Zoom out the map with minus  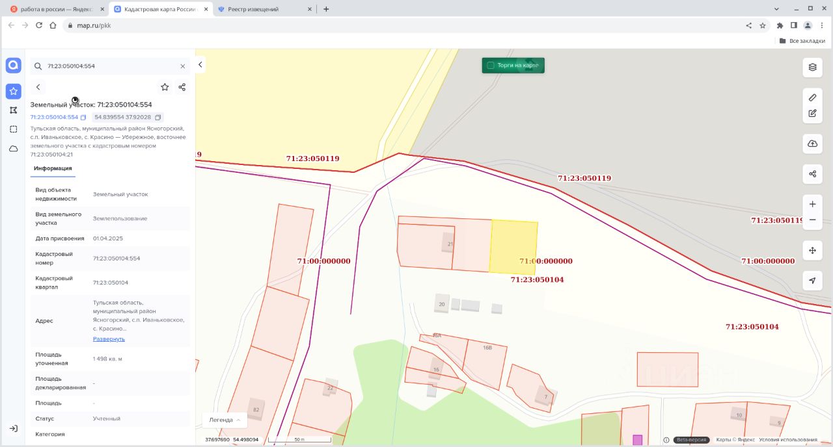pos(812,220)
